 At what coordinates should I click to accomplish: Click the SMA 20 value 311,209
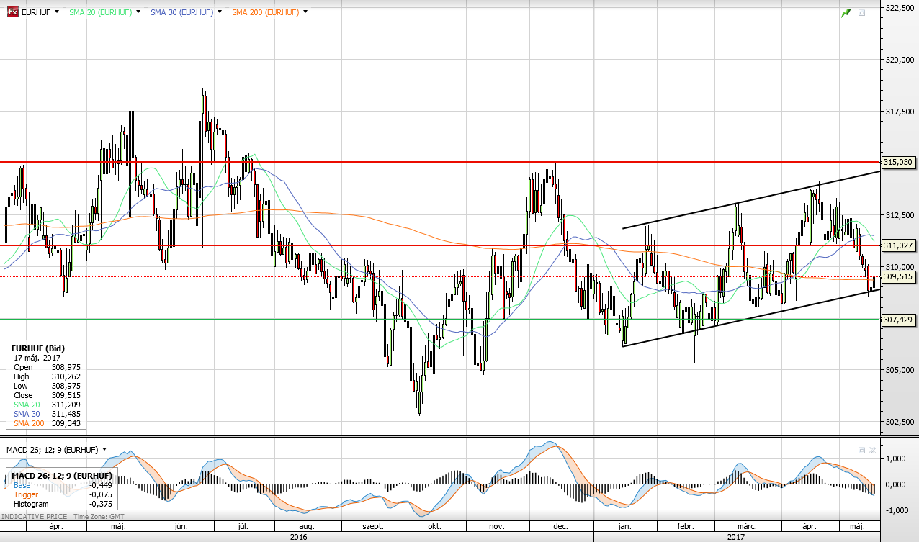[x=66, y=405]
